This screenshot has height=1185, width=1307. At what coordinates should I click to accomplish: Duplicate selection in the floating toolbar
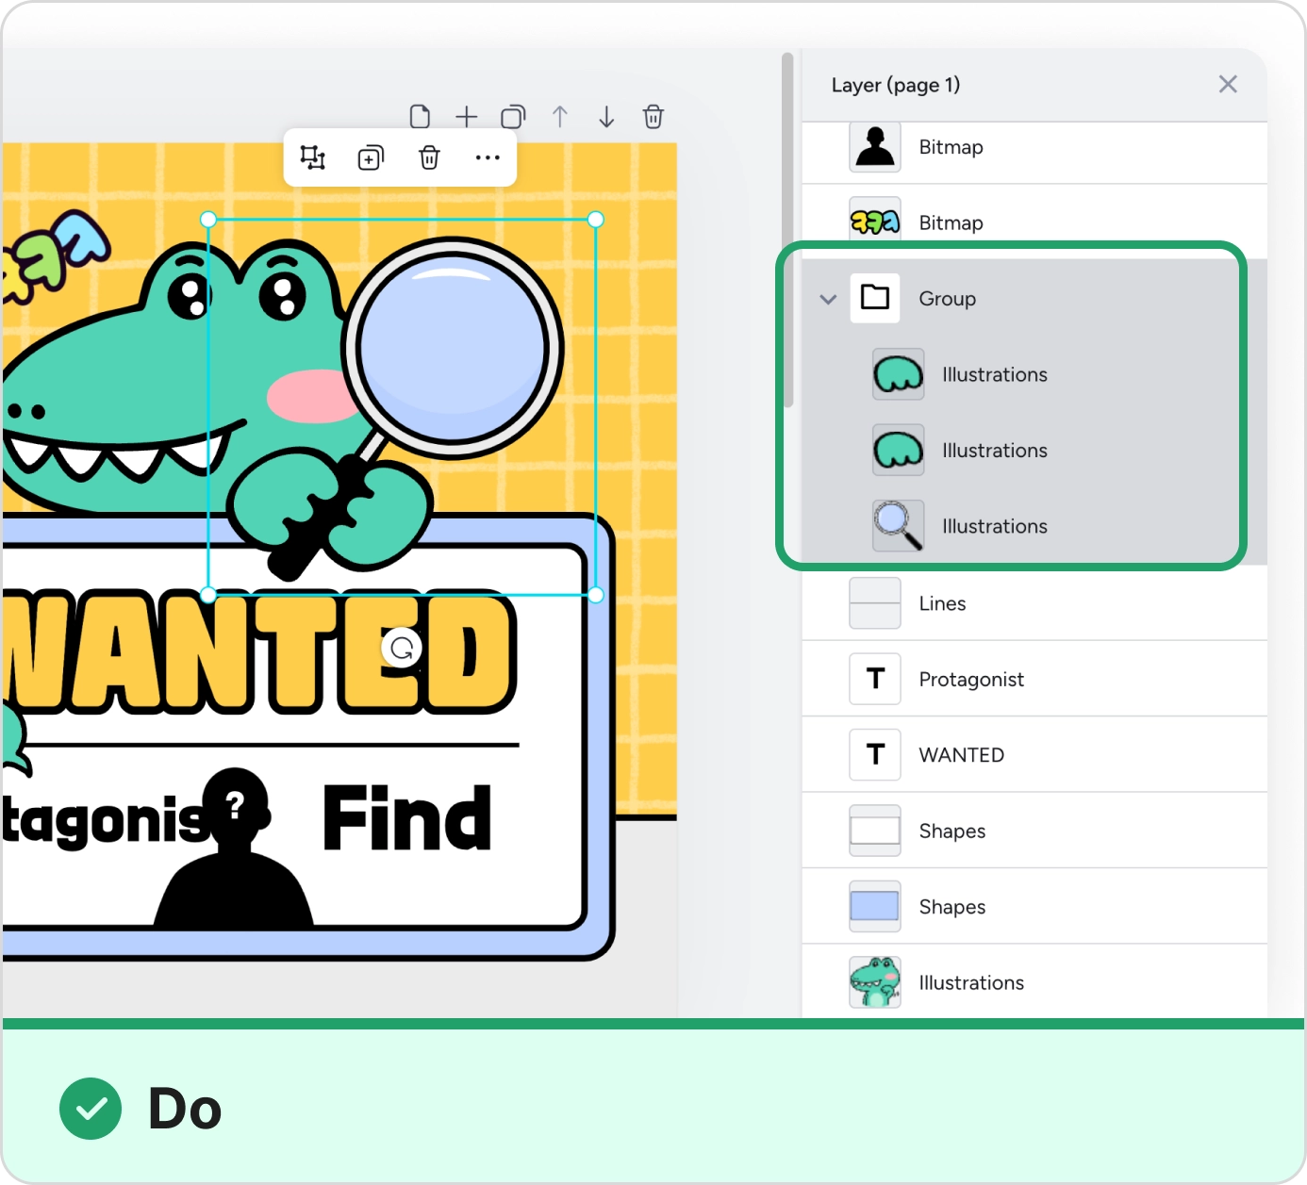[x=371, y=157]
